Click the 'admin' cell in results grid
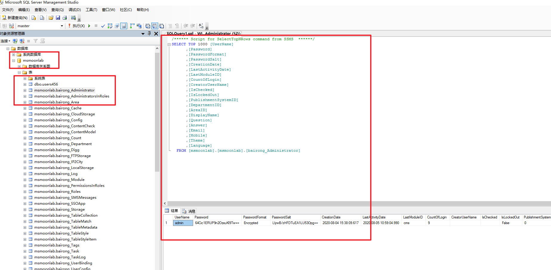Image resolution: width=551 pixels, height=270 pixels. (x=183, y=223)
